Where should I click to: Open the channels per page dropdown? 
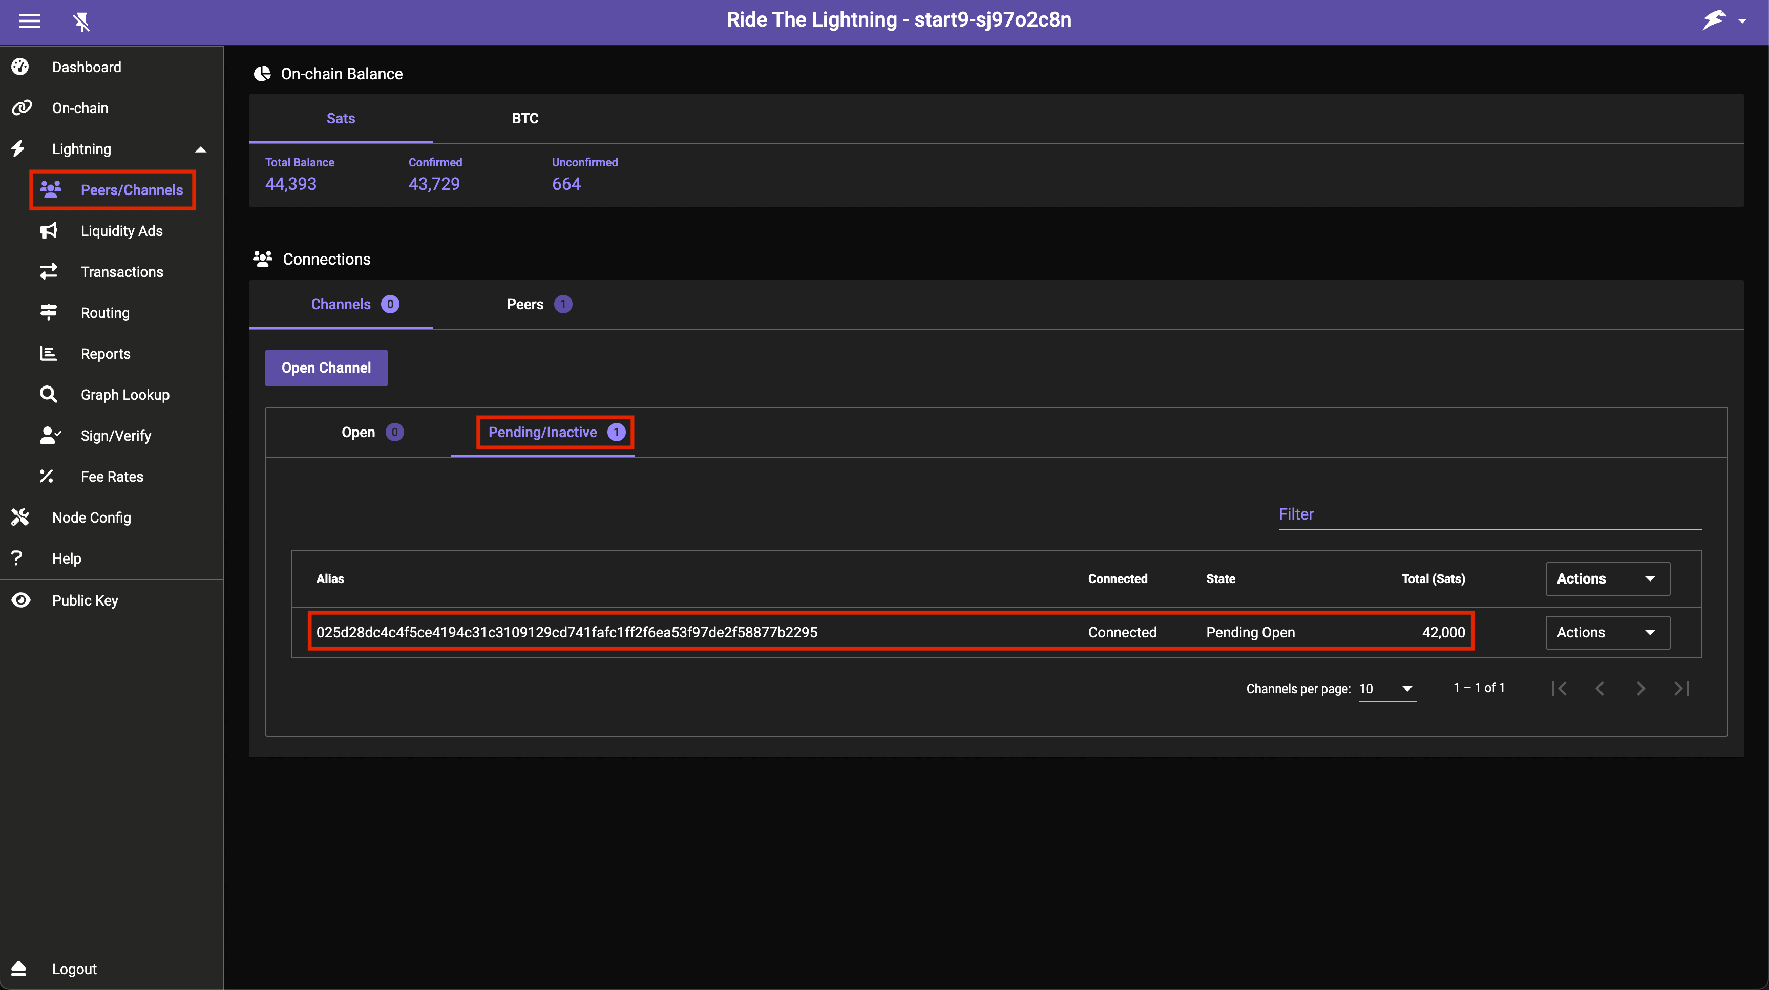click(x=1386, y=688)
